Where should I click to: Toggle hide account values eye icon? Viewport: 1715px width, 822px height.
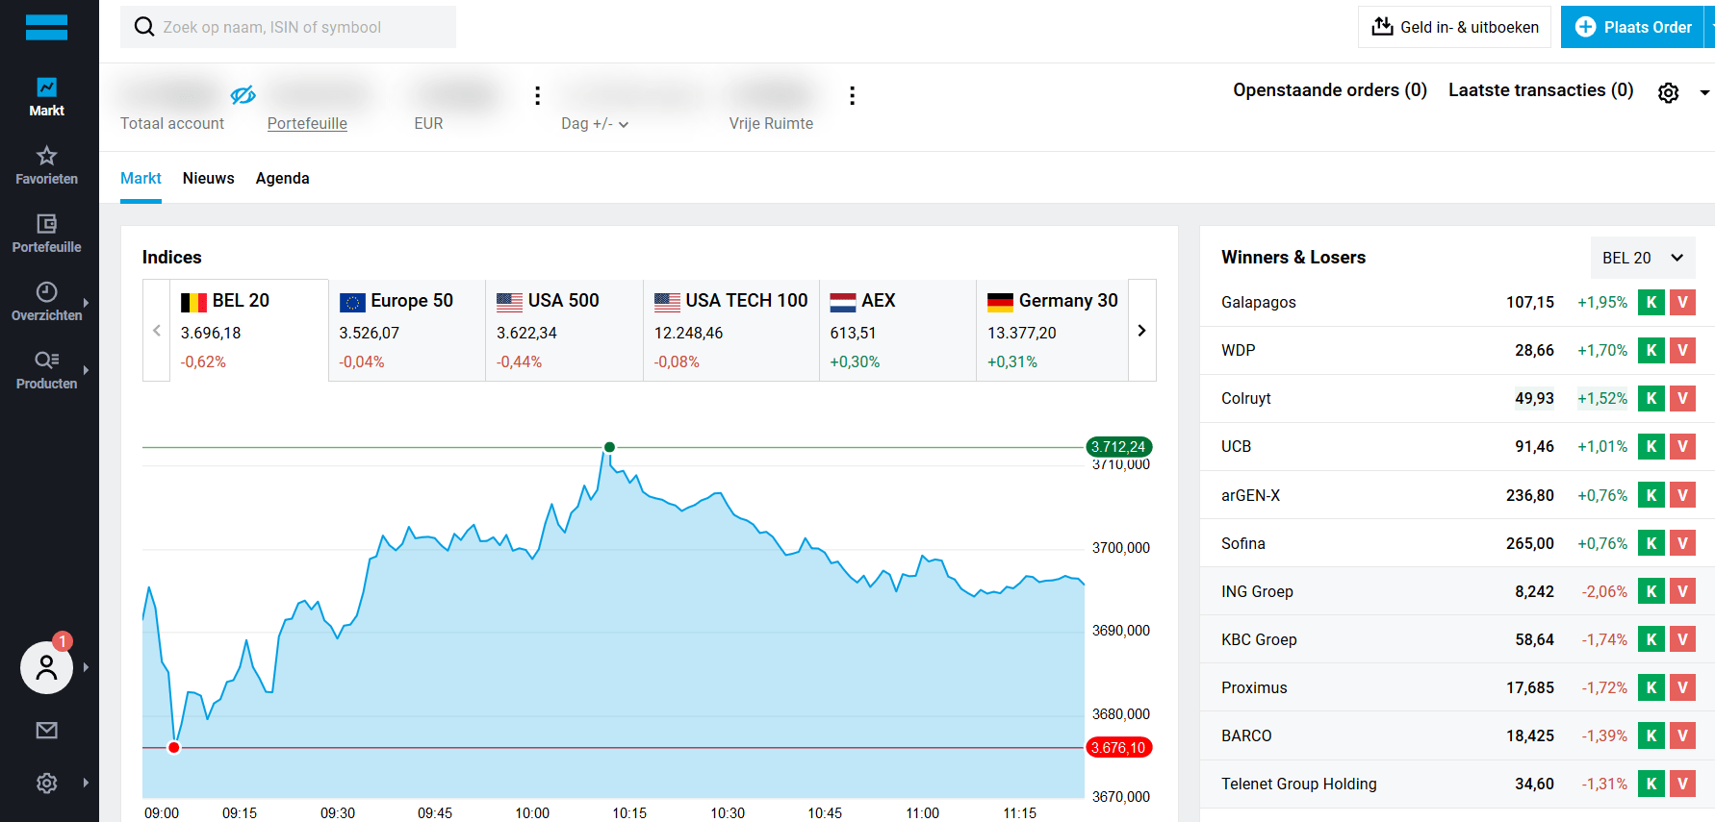pyautogui.click(x=243, y=95)
